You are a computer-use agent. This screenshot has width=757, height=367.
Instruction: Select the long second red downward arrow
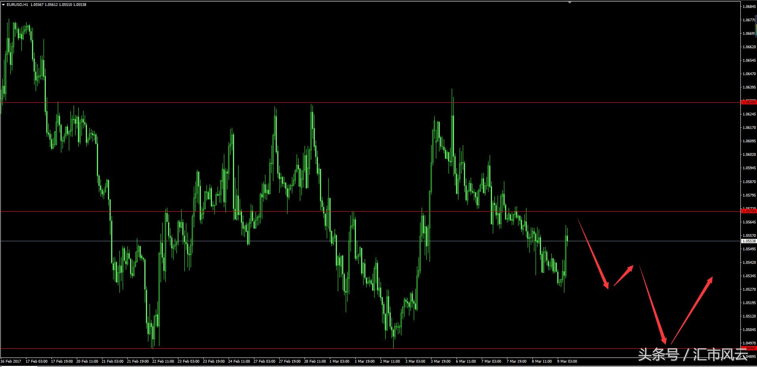(x=653, y=305)
